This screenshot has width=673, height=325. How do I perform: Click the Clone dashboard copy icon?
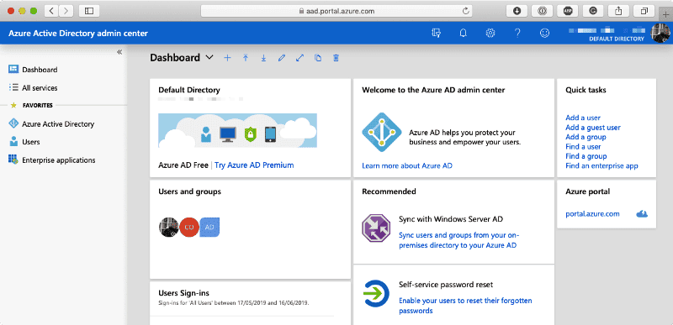pos(318,58)
